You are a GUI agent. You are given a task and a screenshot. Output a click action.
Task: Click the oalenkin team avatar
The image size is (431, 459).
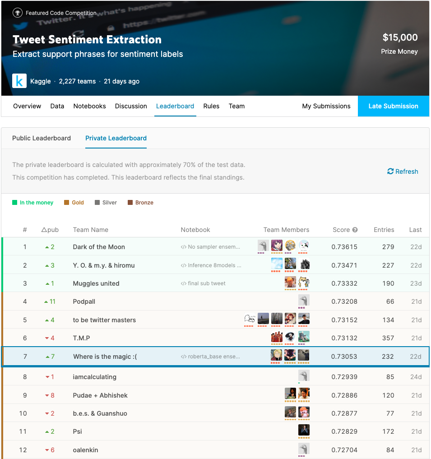[x=304, y=449]
